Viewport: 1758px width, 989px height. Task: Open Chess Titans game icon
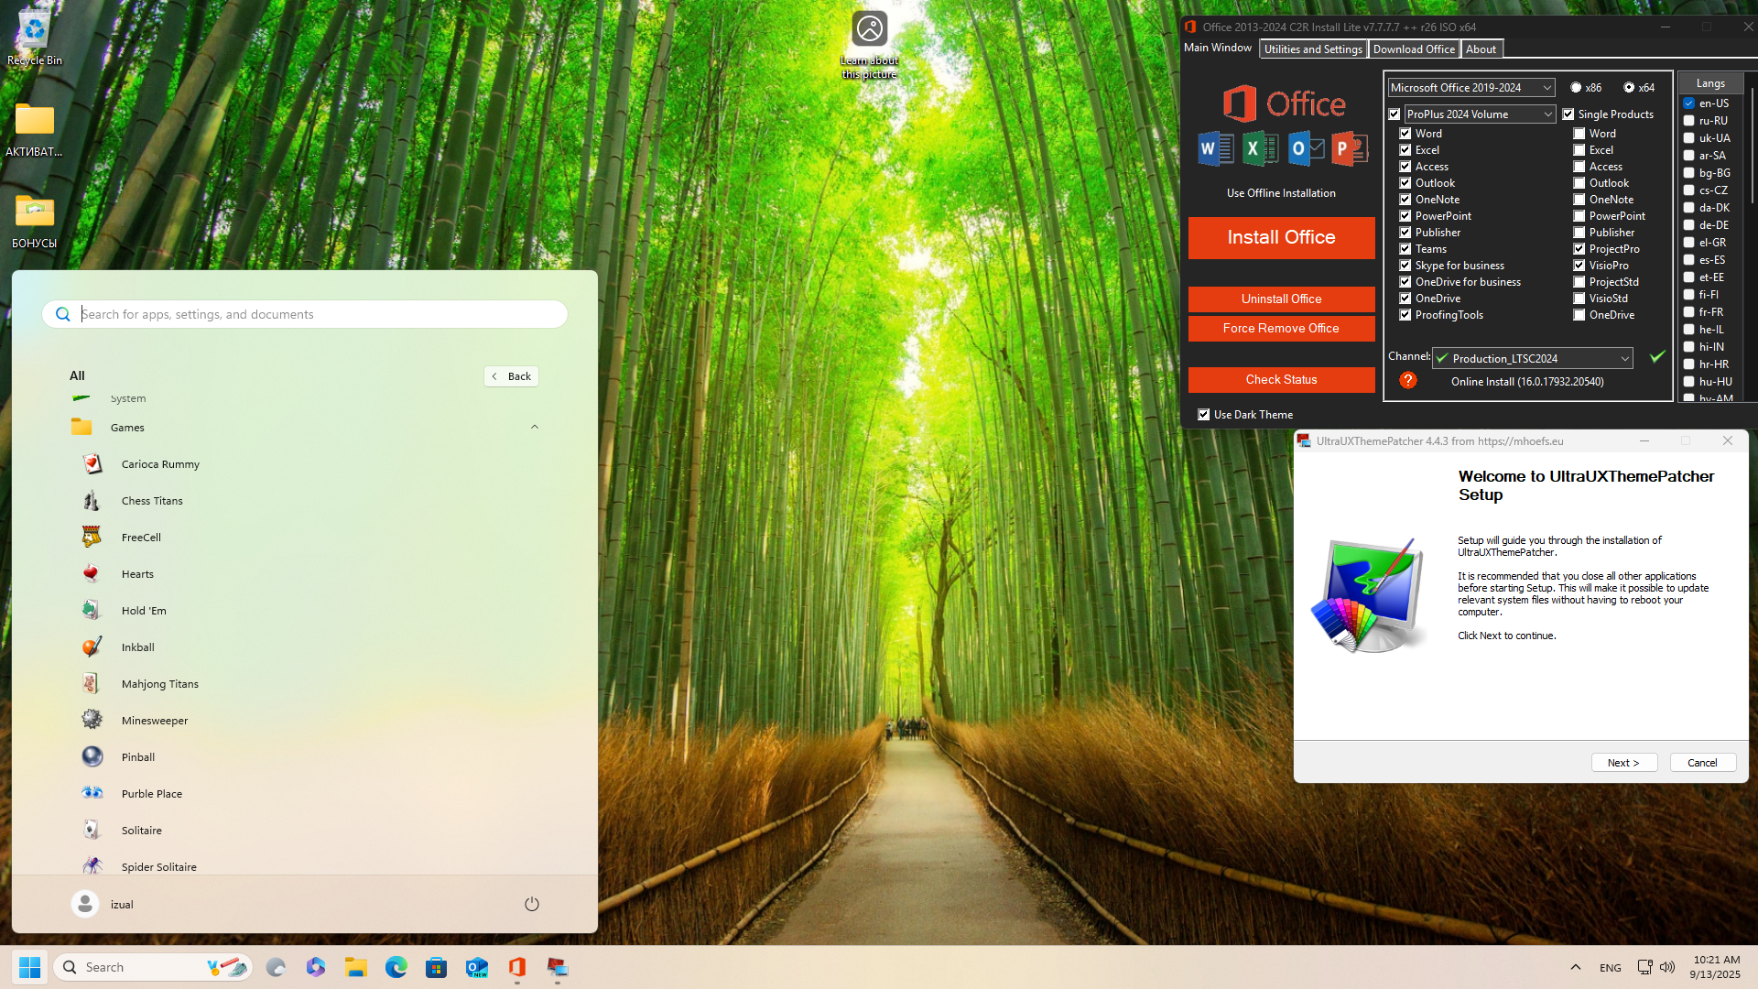click(x=92, y=501)
